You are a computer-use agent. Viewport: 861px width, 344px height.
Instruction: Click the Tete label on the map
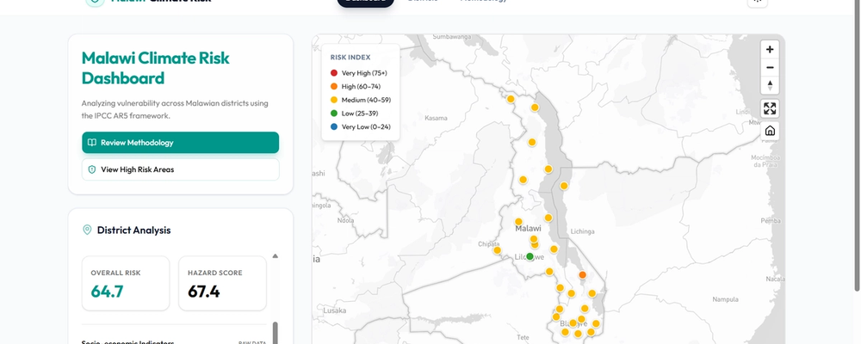pyautogui.click(x=523, y=337)
